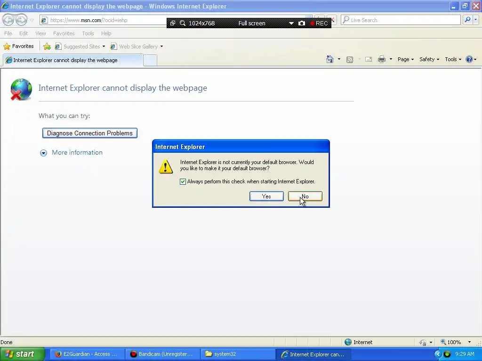Click the More information link text
This screenshot has height=361, width=482.
point(77,153)
